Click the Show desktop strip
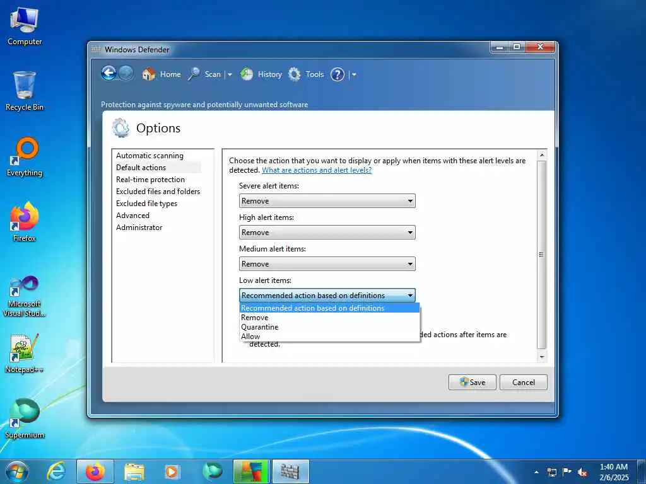This screenshot has height=484, width=646. point(642,471)
